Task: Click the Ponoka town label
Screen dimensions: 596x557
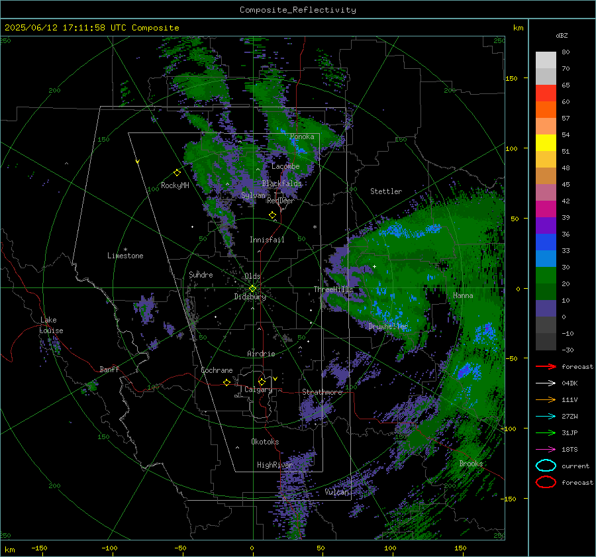Action: pos(302,136)
